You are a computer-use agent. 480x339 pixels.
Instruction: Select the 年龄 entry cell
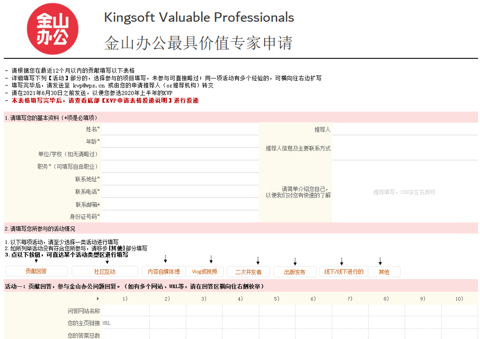pyautogui.click(x=180, y=142)
